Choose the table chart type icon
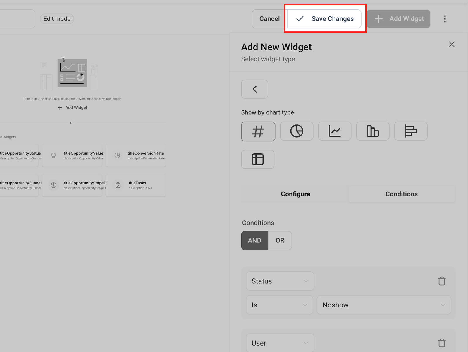Viewport: 468px width, 352px height. point(258,160)
